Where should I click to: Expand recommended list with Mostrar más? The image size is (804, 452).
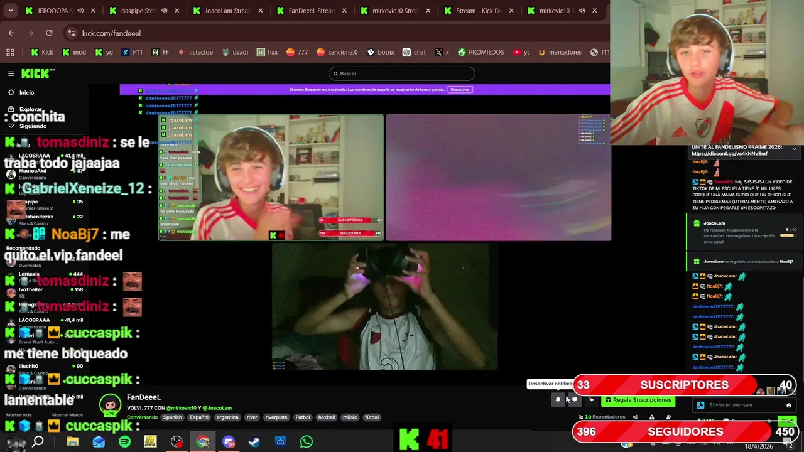pyautogui.click(x=19, y=415)
